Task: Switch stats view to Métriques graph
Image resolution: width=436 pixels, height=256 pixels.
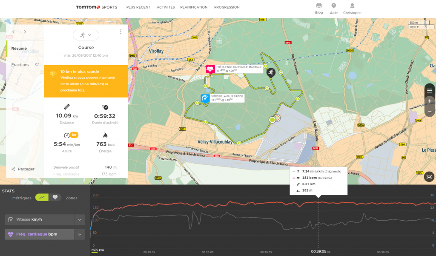Action: [42, 197]
